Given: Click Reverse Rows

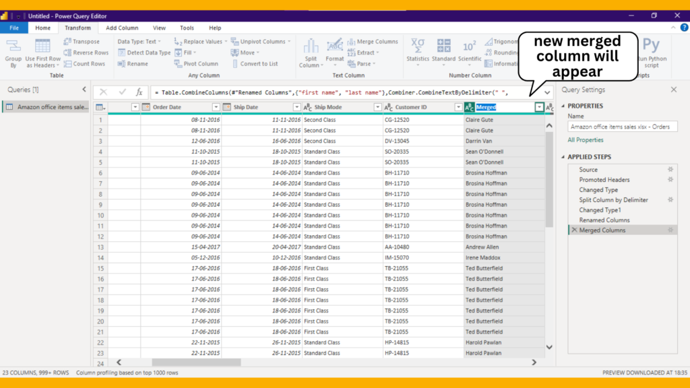Looking at the screenshot, I should coord(86,53).
